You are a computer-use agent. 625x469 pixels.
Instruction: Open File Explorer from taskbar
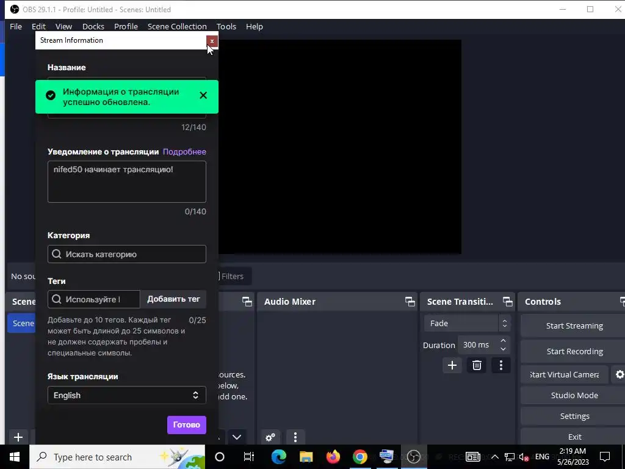tap(306, 457)
